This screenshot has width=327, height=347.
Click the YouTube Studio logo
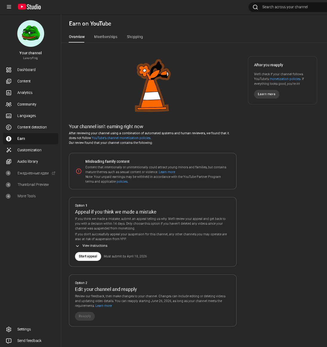click(29, 7)
